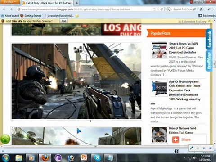The width and height of the screenshot is (216, 162).
Task: Open a new tab with the plus button
Action: (76, 3)
